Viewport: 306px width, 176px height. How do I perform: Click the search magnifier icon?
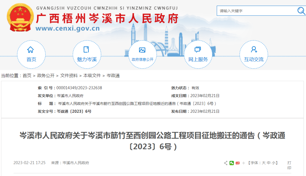[301, 11]
